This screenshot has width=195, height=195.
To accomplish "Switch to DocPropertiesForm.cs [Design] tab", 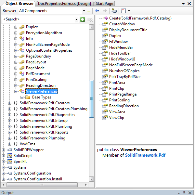I will (x=64, y=4).
